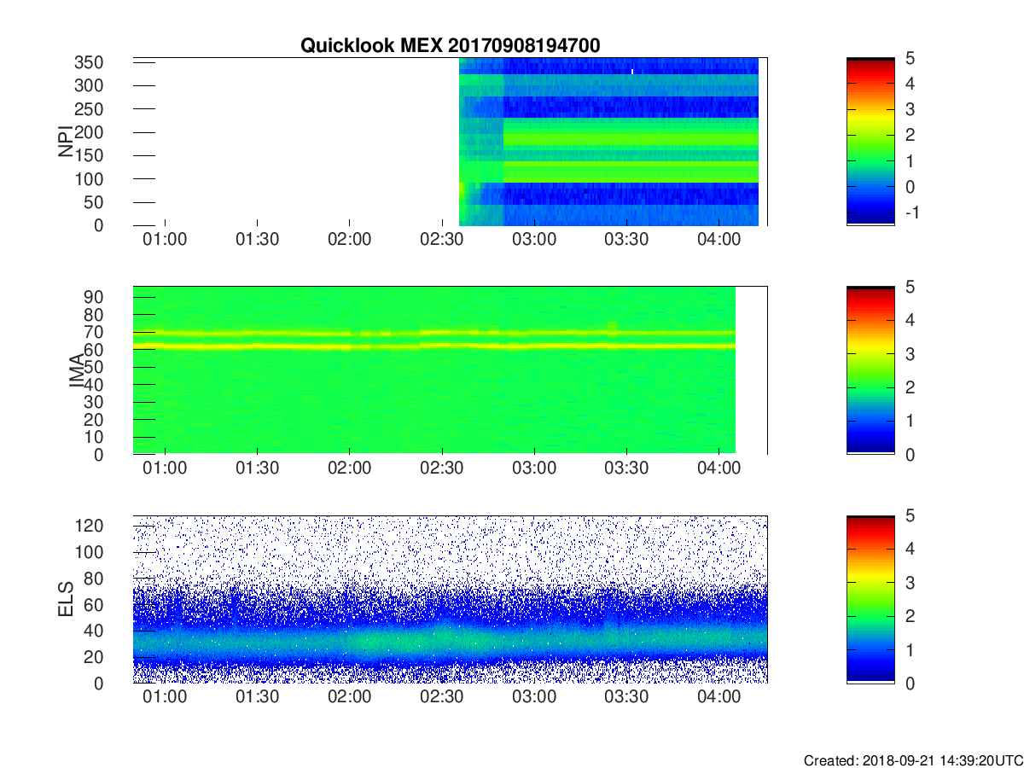Click the 04:00 label under the NPI plot
The width and height of the screenshot is (1024, 768).
tap(719, 240)
